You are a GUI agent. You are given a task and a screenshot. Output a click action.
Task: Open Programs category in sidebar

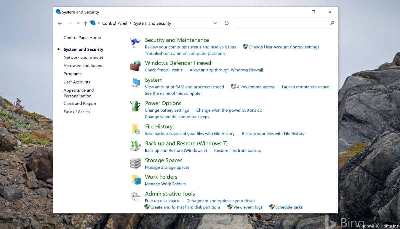pyautogui.click(x=72, y=74)
